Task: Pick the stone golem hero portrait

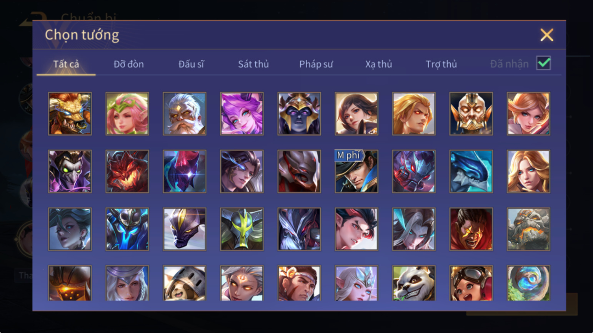Action: click(x=528, y=229)
